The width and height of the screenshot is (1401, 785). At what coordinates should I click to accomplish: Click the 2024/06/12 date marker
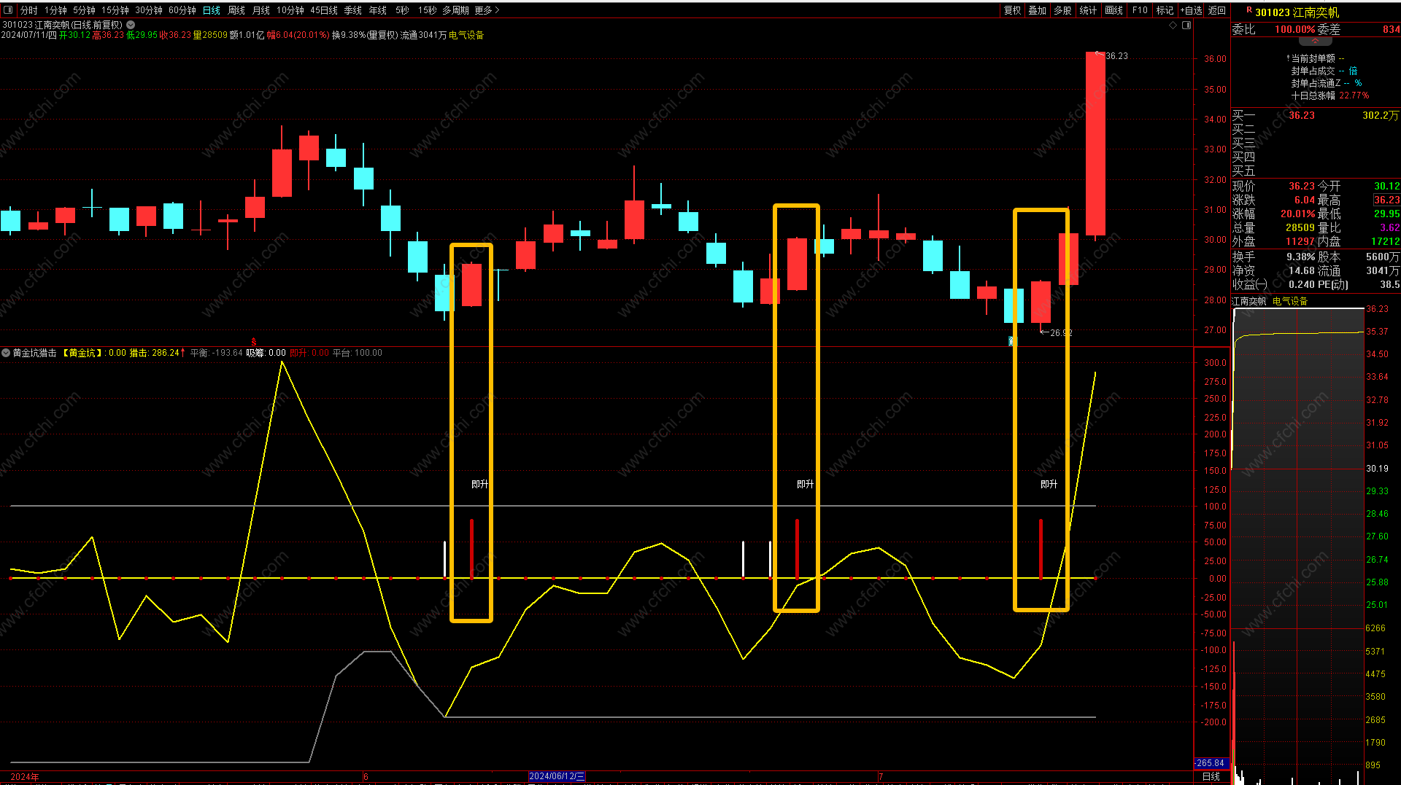pyautogui.click(x=557, y=776)
